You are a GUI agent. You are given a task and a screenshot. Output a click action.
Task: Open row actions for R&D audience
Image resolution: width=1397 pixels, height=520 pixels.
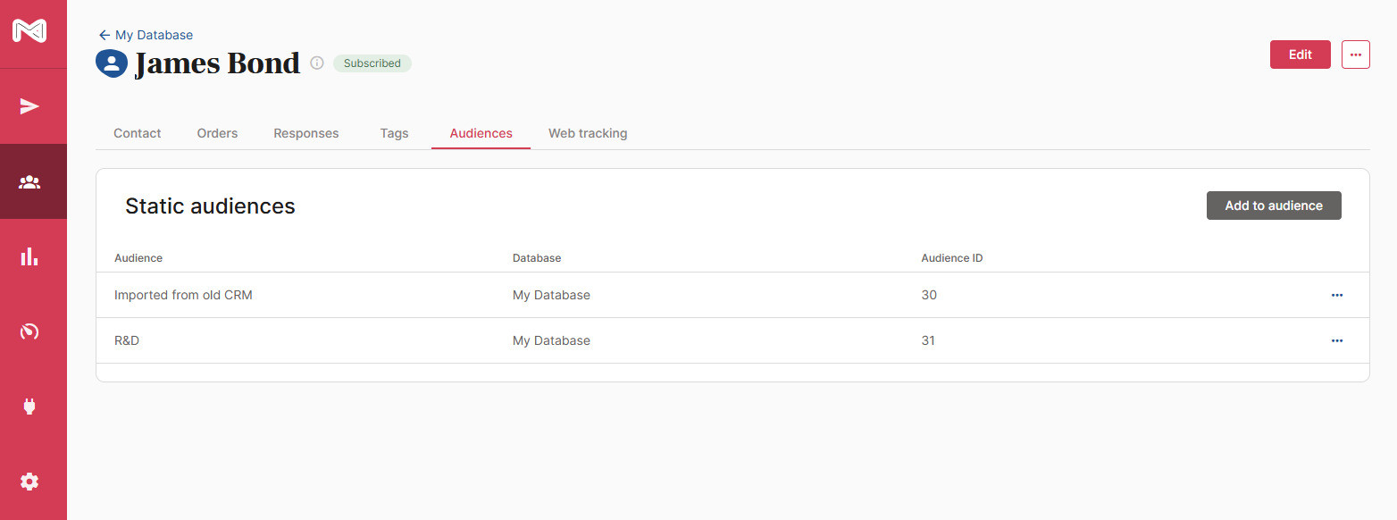(x=1336, y=340)
